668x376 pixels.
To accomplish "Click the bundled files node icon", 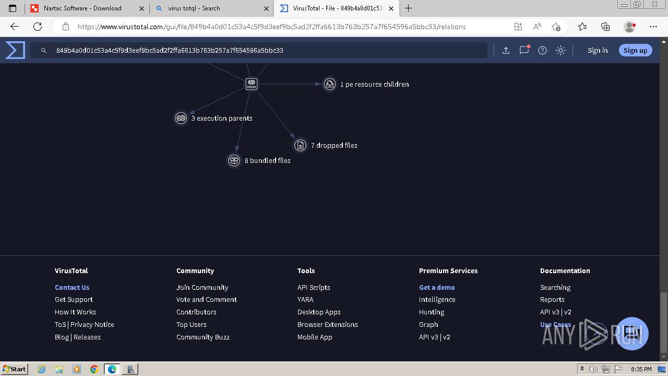I will pos(234,160).
